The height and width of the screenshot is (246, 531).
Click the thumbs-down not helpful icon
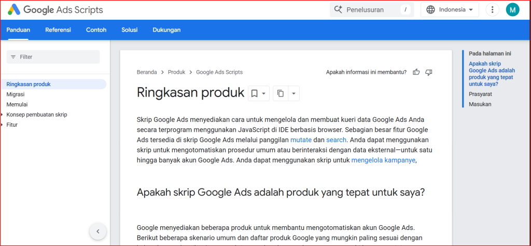coord(428,72)
